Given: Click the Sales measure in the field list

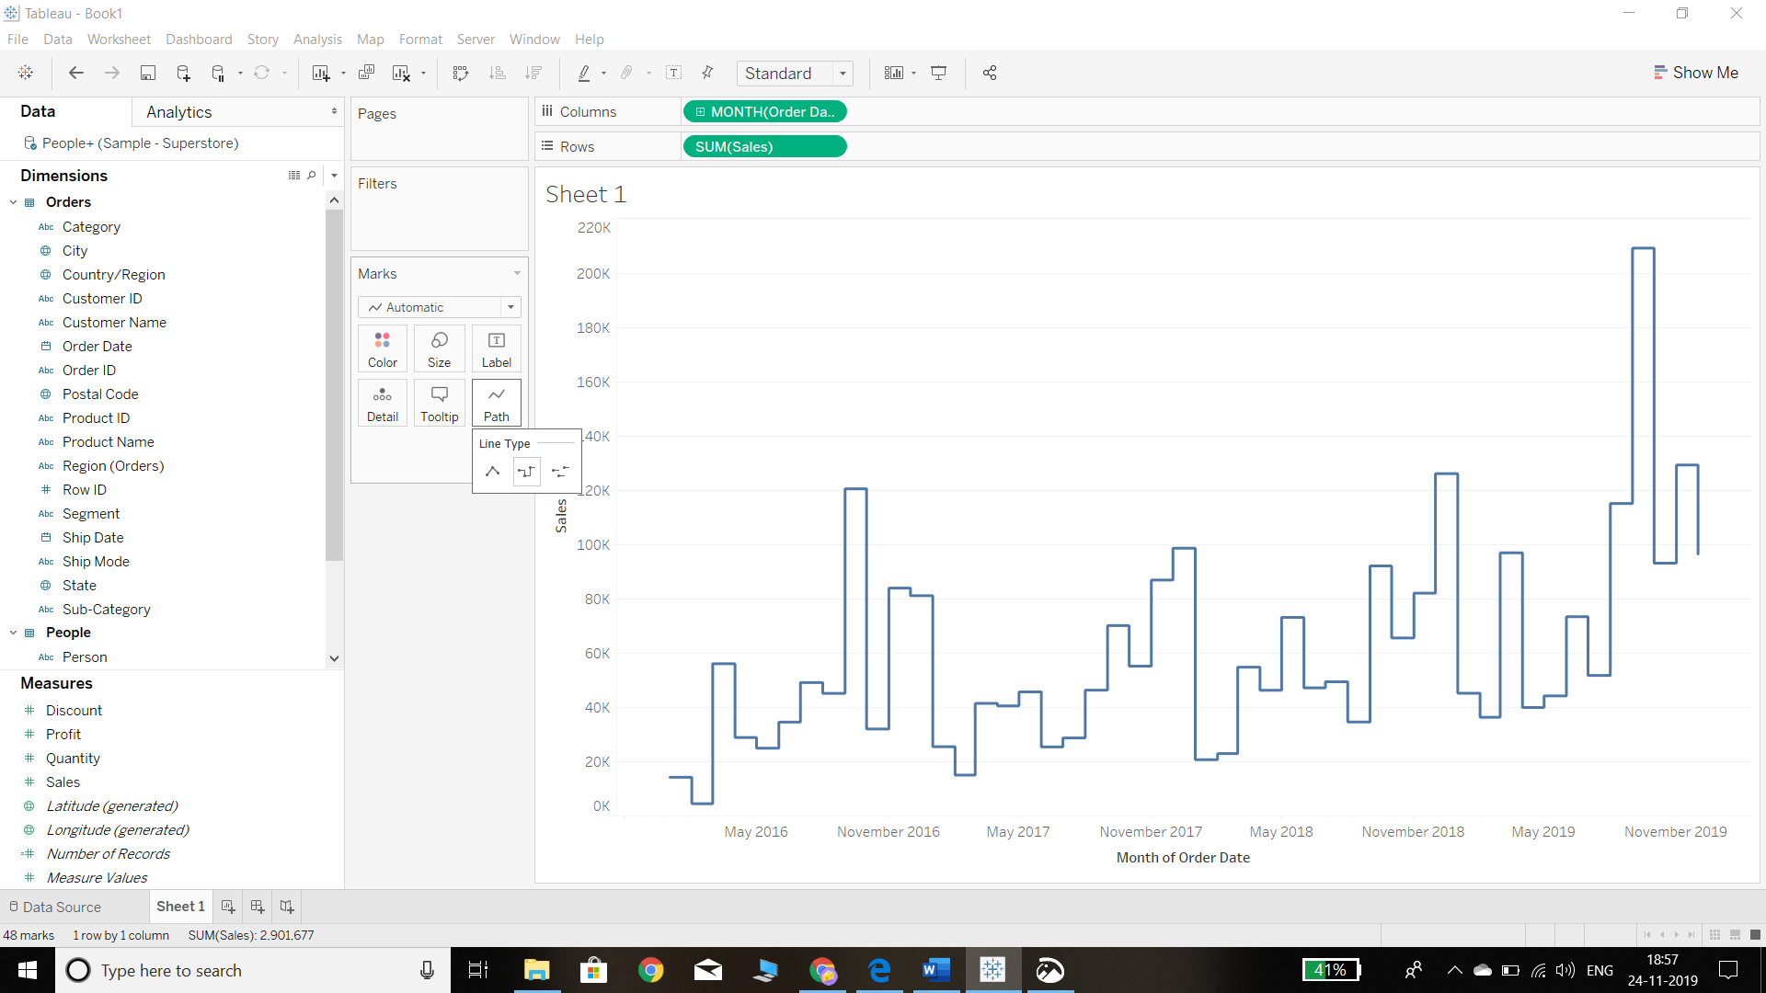Looking at the screenshot, I should pos(63,782).
